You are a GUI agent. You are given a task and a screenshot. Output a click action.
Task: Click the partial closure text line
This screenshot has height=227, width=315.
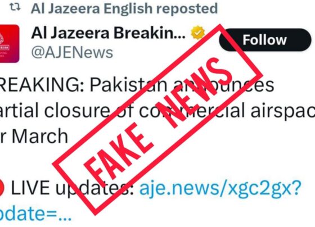[x=157, y=110]
